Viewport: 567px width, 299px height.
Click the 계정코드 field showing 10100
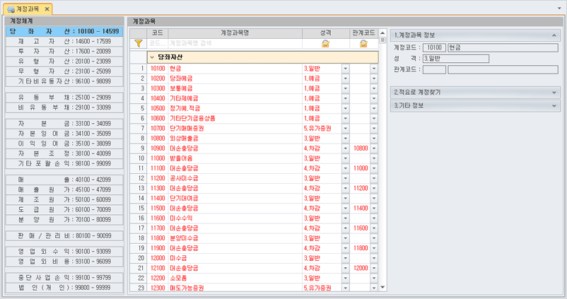pos(434,47)
